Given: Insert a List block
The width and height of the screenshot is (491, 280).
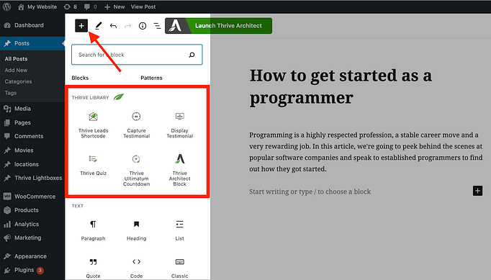Looking at the screenshot, I should tap(180, 230).
